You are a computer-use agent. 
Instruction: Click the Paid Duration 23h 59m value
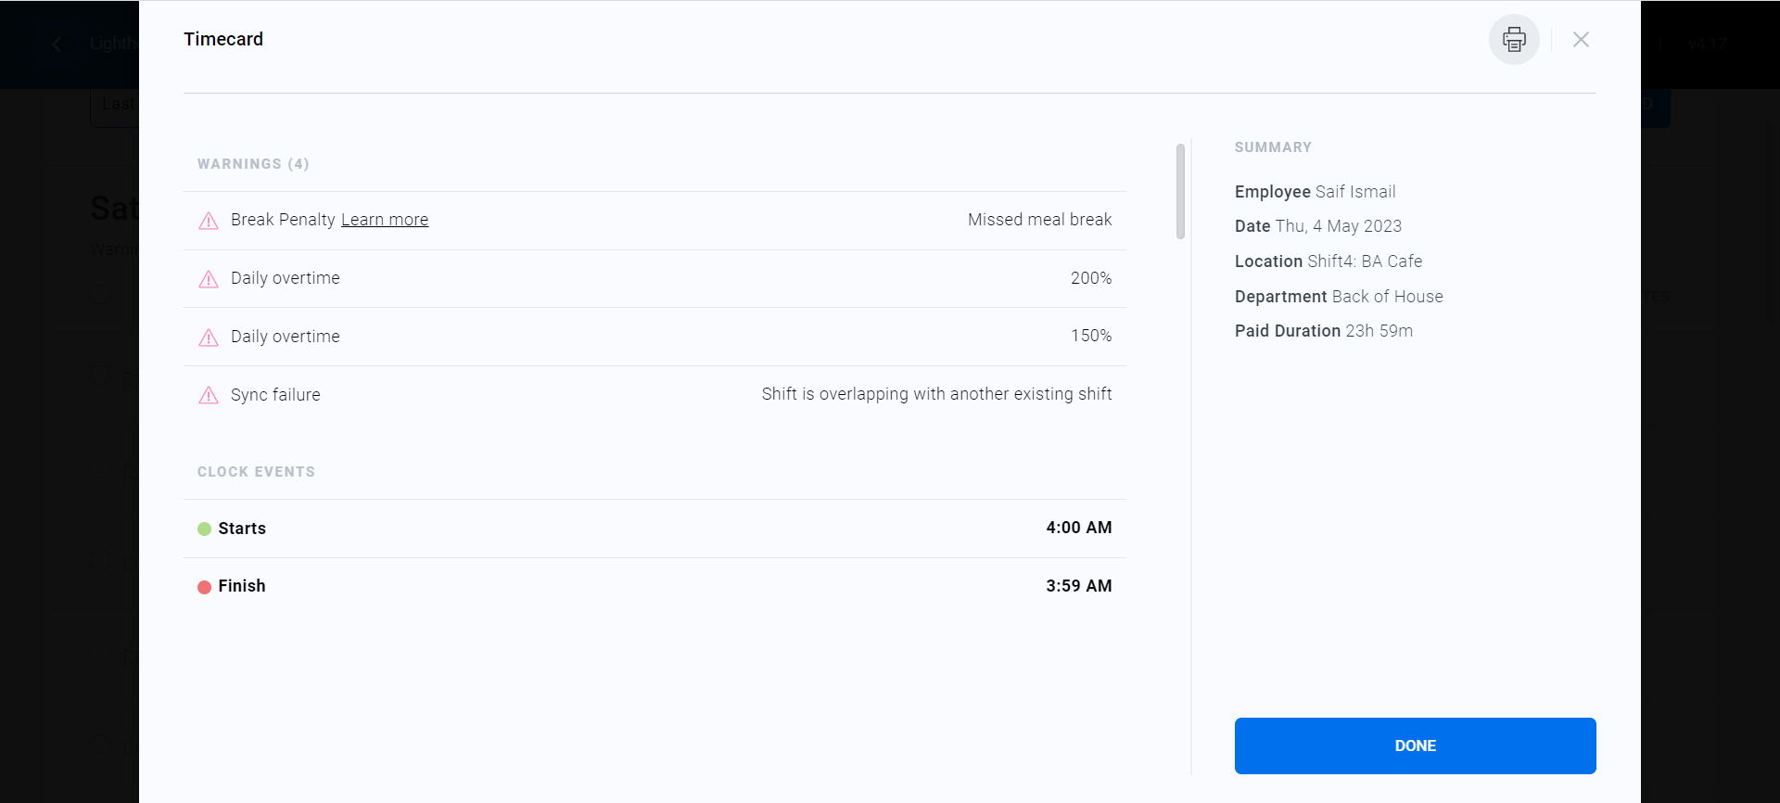tap(1379, 331)
